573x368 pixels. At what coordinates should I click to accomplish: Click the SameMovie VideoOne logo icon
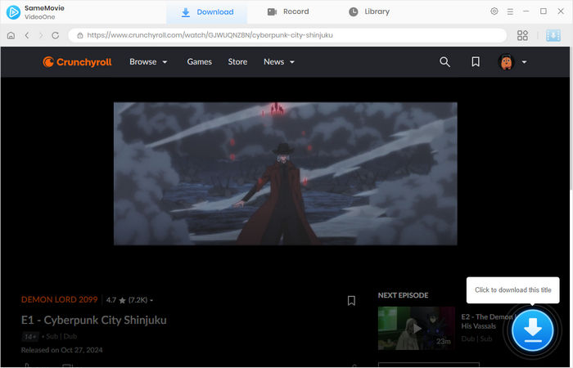click(x=13, y=12)
